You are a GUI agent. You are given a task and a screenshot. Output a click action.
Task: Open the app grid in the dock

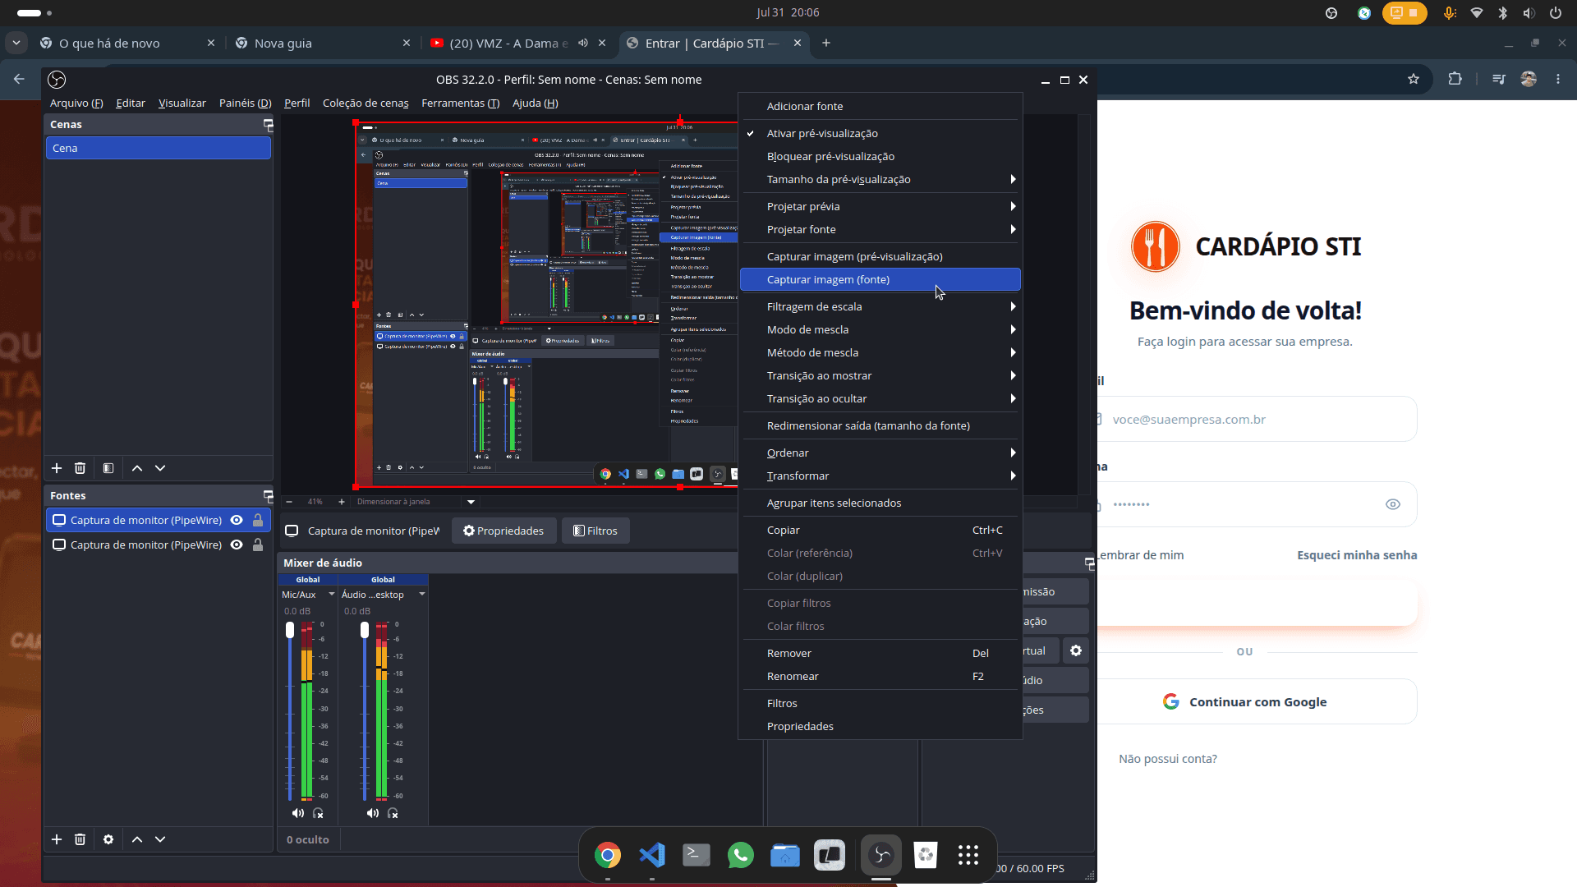tap(968, 855)
